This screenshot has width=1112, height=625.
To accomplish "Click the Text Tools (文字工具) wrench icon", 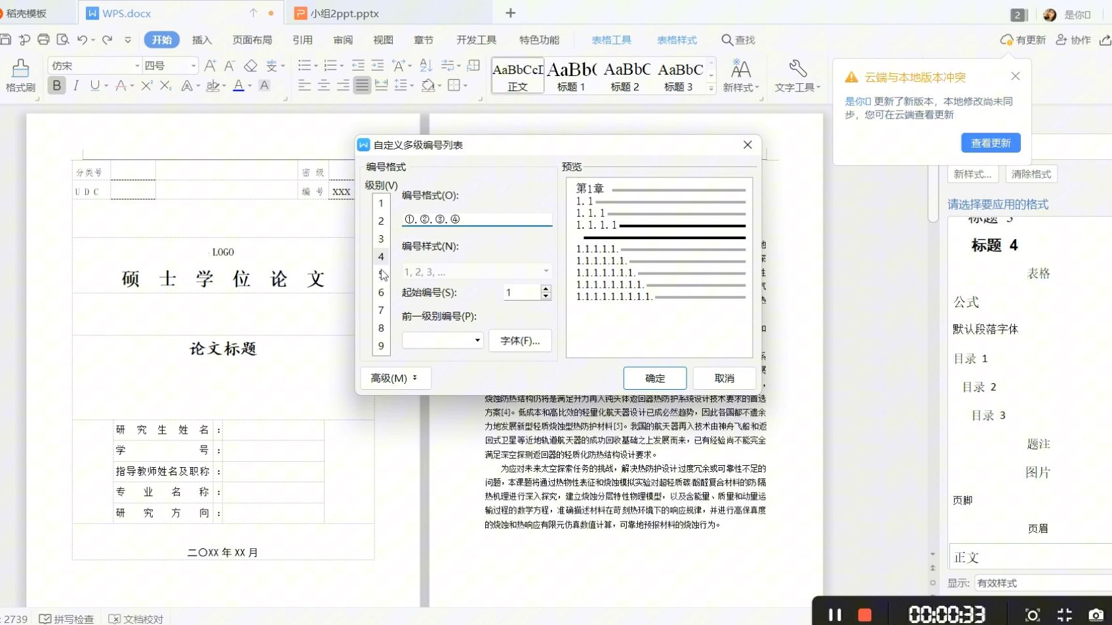I will 798,68.
